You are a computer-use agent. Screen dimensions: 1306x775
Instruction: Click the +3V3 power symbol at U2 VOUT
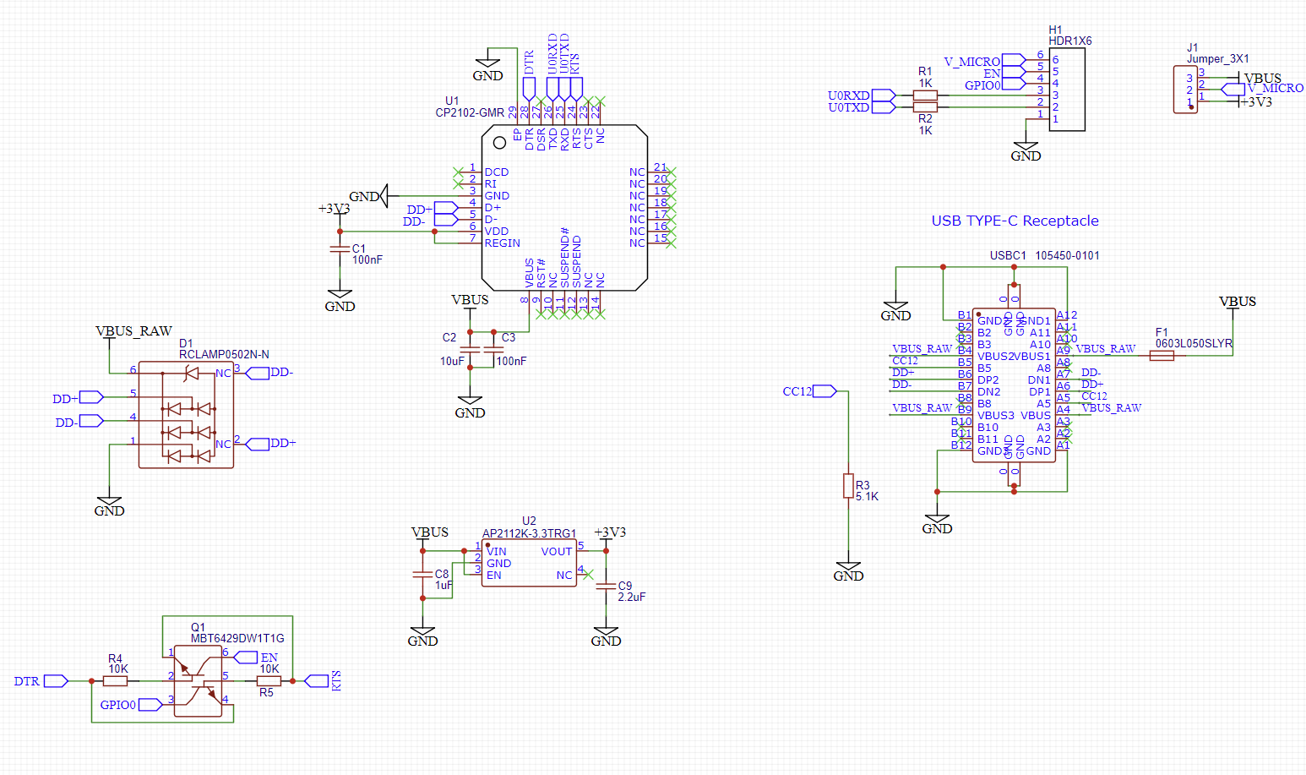610,533
